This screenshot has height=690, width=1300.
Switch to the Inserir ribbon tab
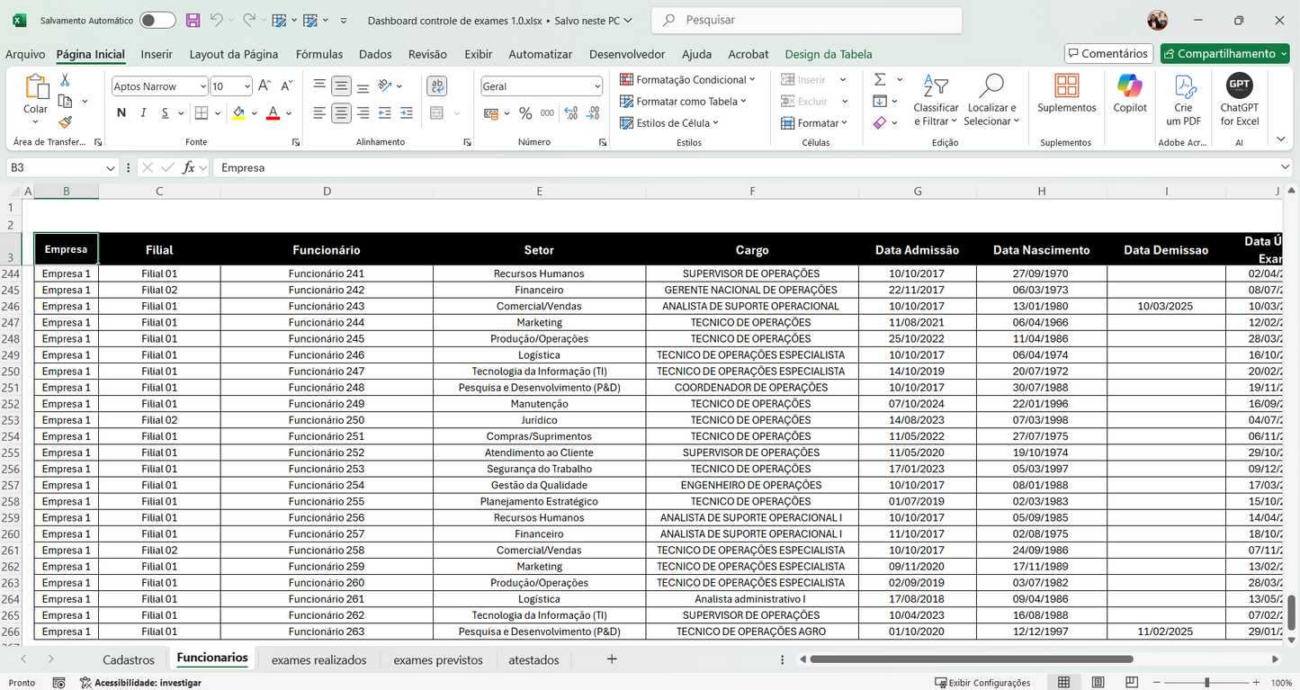coord(156,54)
